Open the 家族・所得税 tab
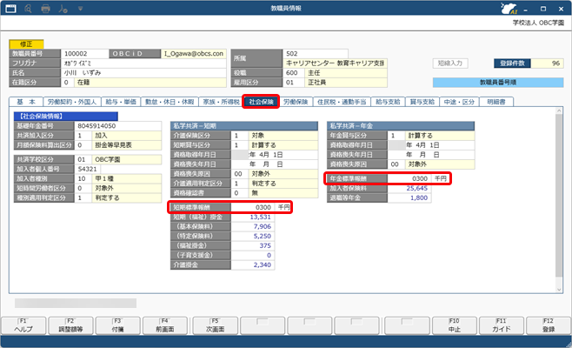The width and height of the screenshot is (572, 348). [221, 102]
